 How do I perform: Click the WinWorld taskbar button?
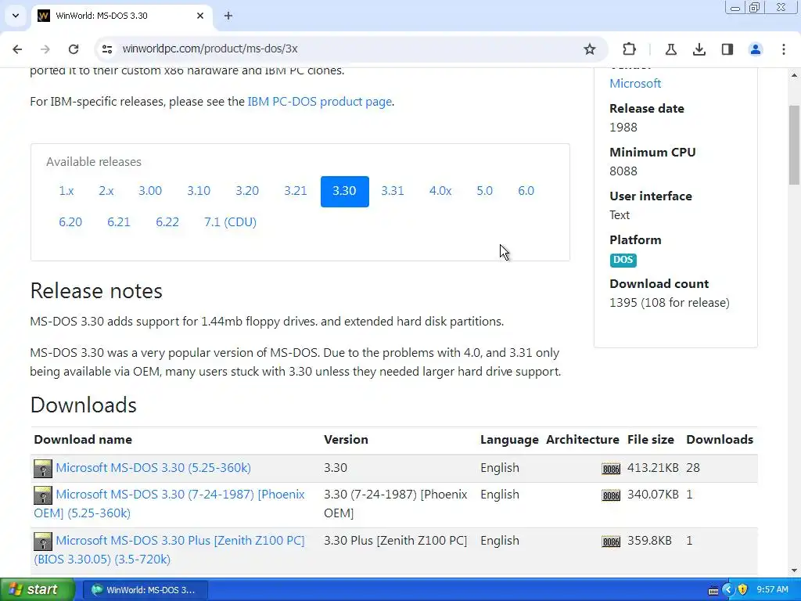pos(145,590)
